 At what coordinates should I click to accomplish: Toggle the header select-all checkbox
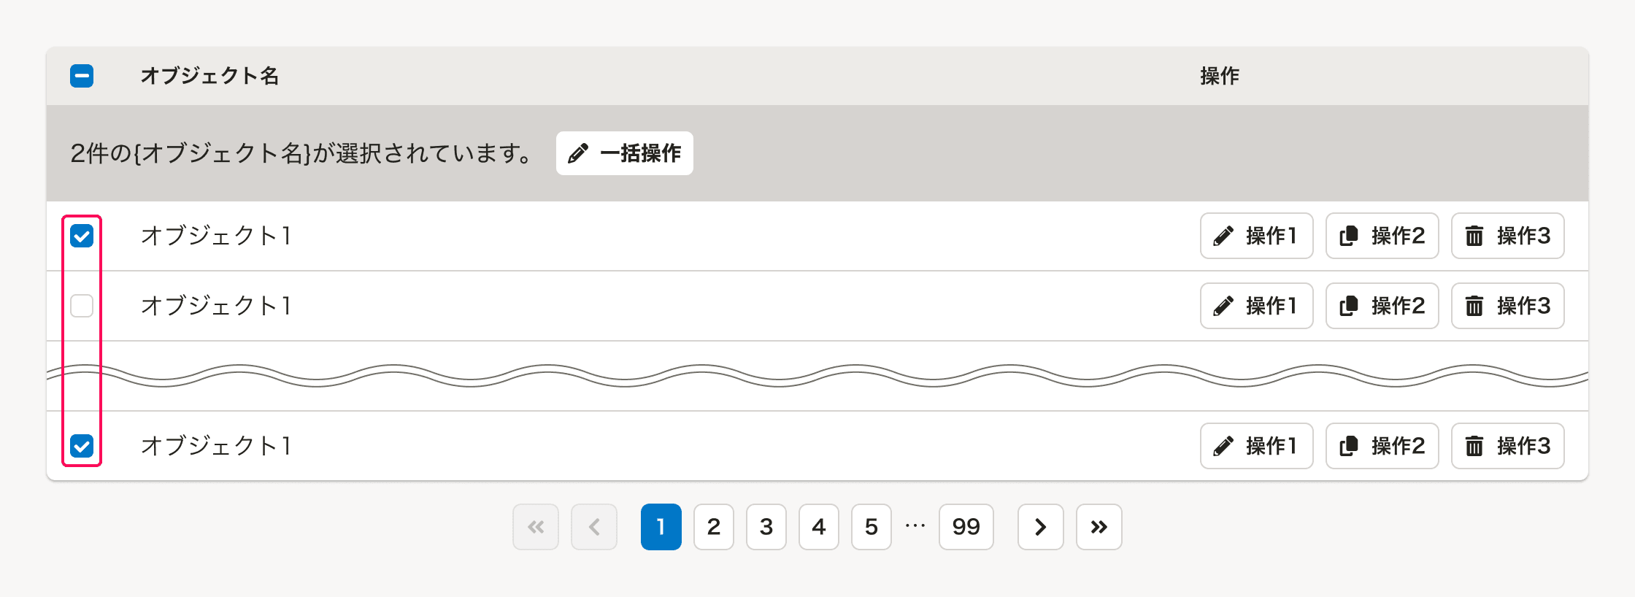click(82, 76)
